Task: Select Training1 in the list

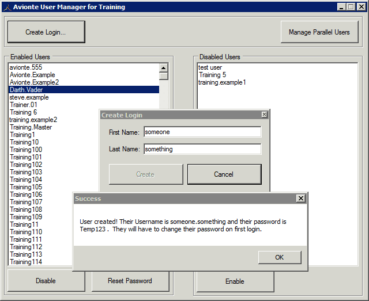Action: pyautogui.click(x=54, y=135)
